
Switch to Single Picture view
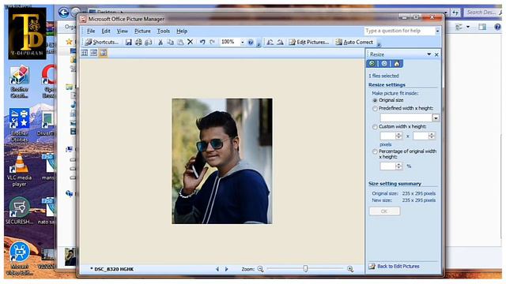tap(103, 53)
